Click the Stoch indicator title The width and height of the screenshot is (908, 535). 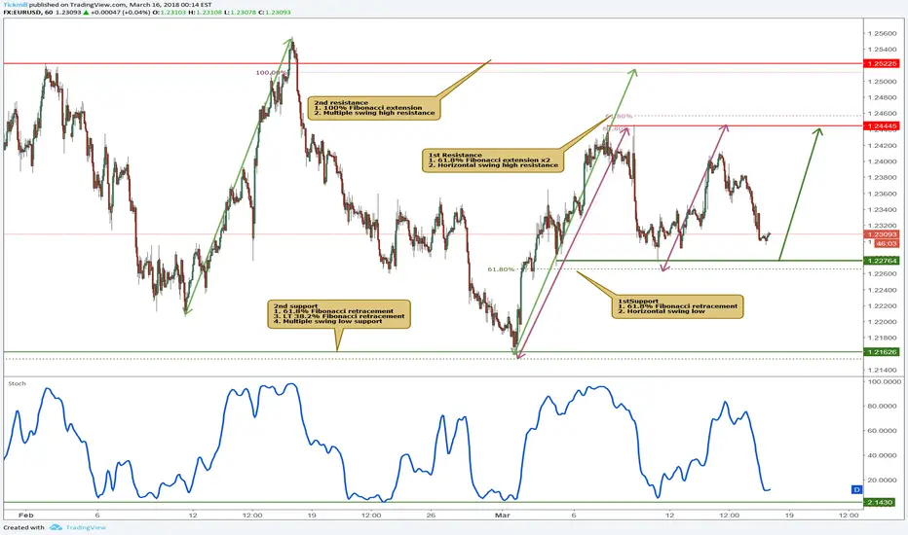(x=17, y=383)
